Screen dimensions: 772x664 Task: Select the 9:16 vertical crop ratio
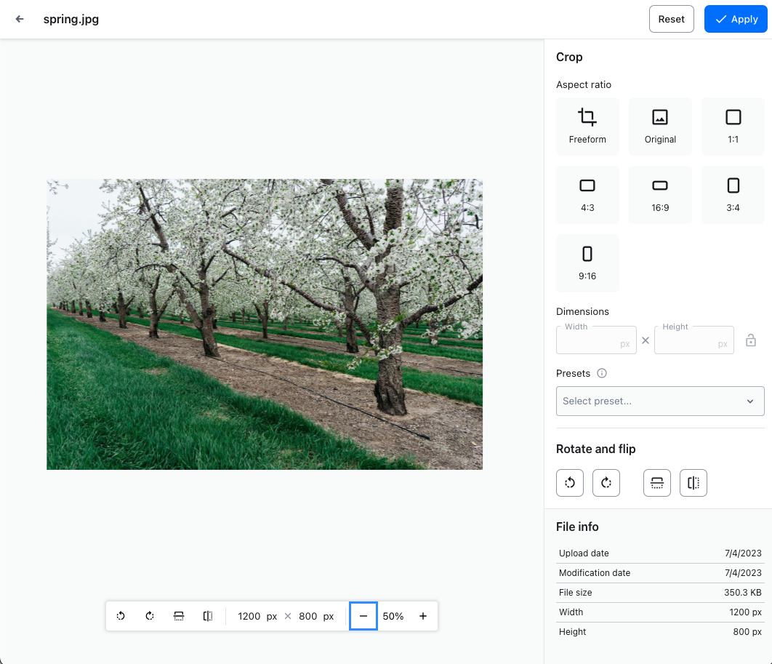pos(587,263)
